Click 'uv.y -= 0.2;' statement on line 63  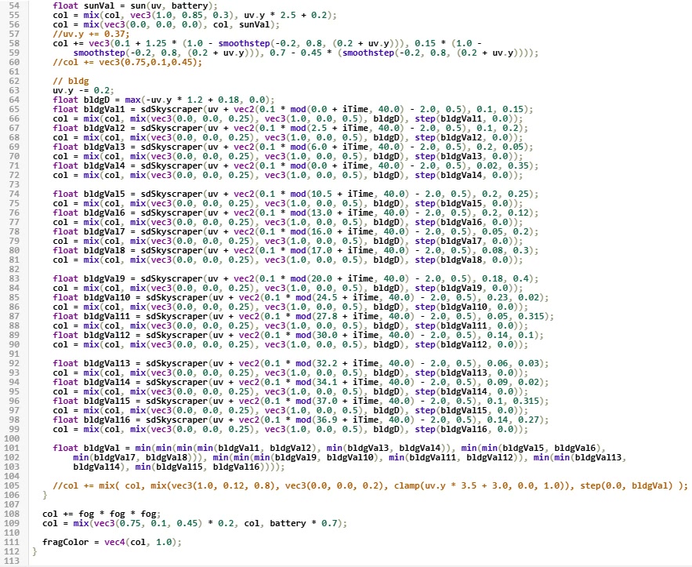[83, 90]
